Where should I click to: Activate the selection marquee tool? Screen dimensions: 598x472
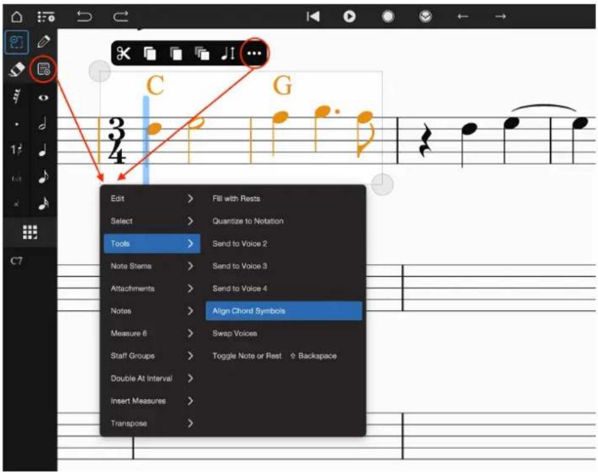coord(16,42)
